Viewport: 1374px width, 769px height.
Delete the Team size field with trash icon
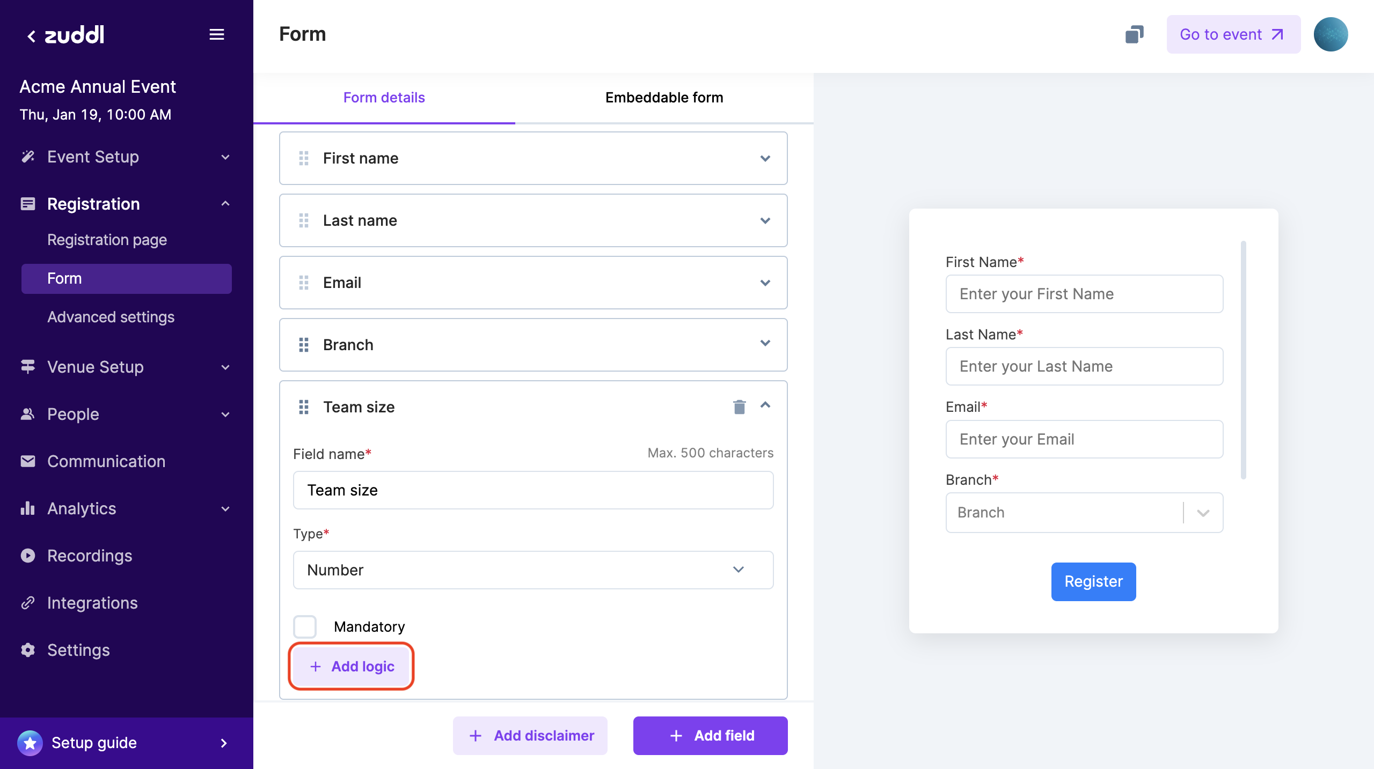(739, 407)
